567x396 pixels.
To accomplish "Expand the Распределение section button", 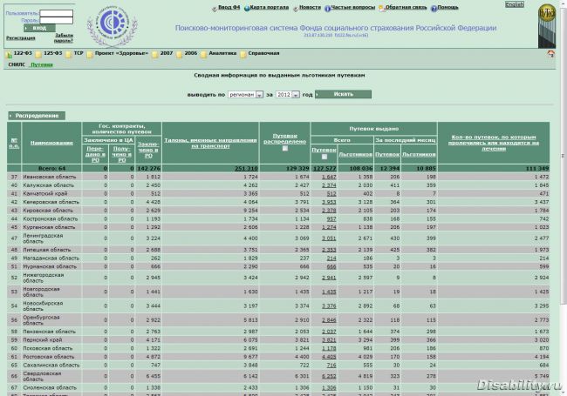I will [x=37, y=116].
